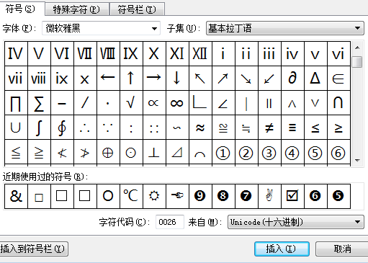Switch to the 特殊字符 tab
This screenshot has width=368, height=263.
click(77, 9)
